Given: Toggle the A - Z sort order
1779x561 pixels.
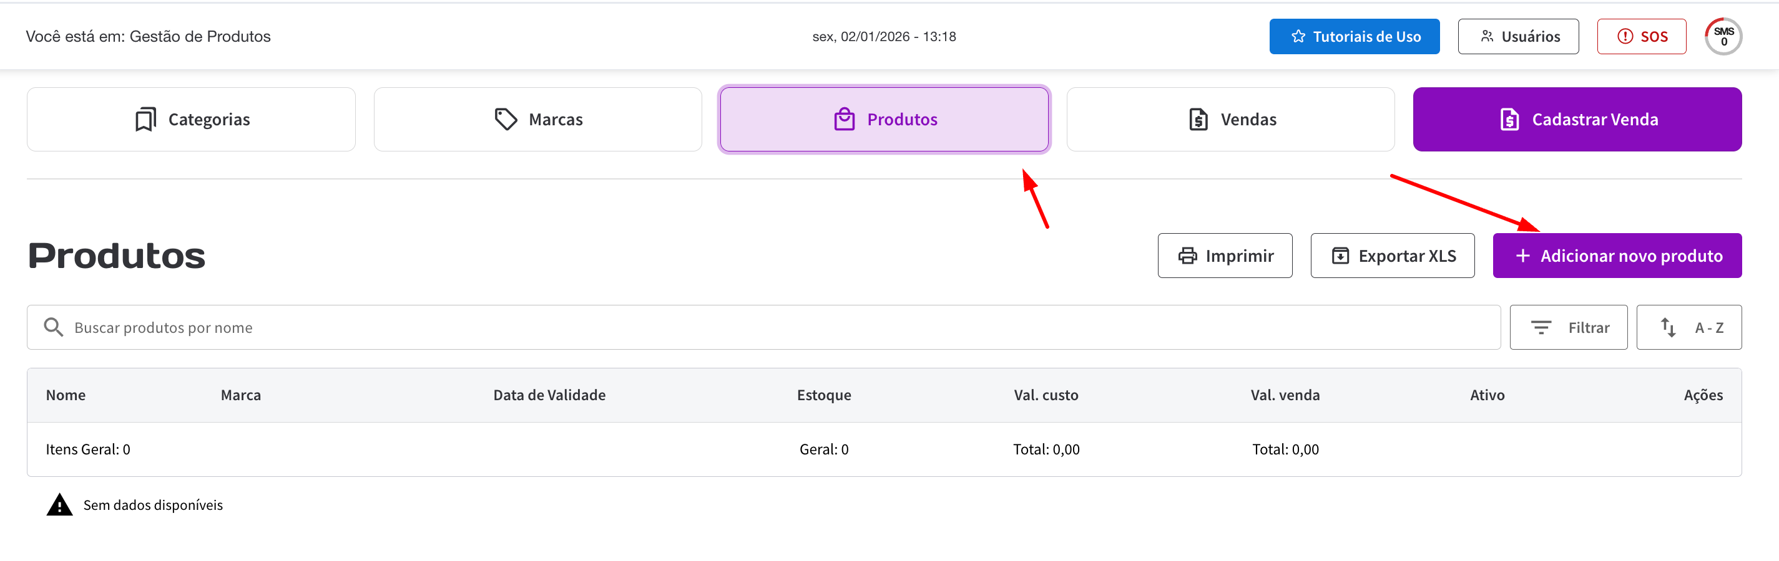Looking at the screenshot, I should 1688,327.
